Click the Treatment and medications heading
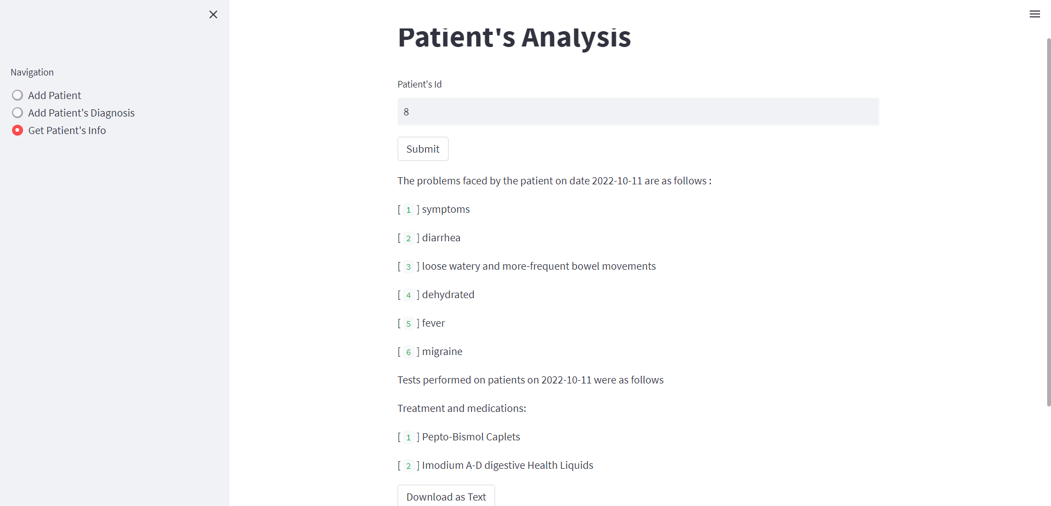The width and height of the screenshot is (1051, 506). 462,408
